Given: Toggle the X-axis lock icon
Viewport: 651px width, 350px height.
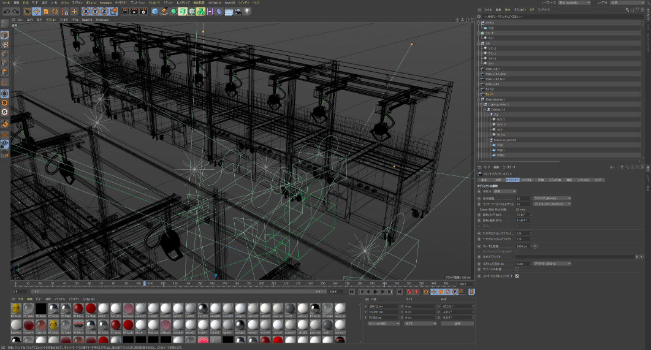Looking at the screenshot, I should coord(86,12).
